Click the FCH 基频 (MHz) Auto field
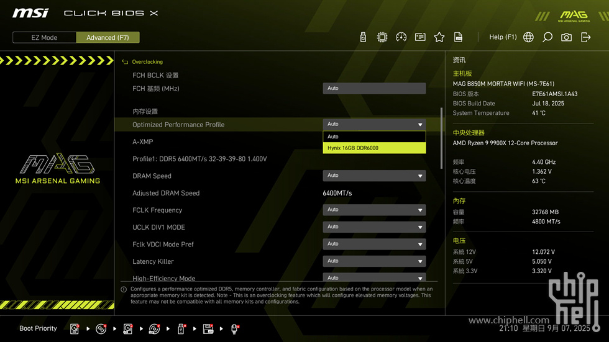The image size is (609, 342). click(374, 88)
